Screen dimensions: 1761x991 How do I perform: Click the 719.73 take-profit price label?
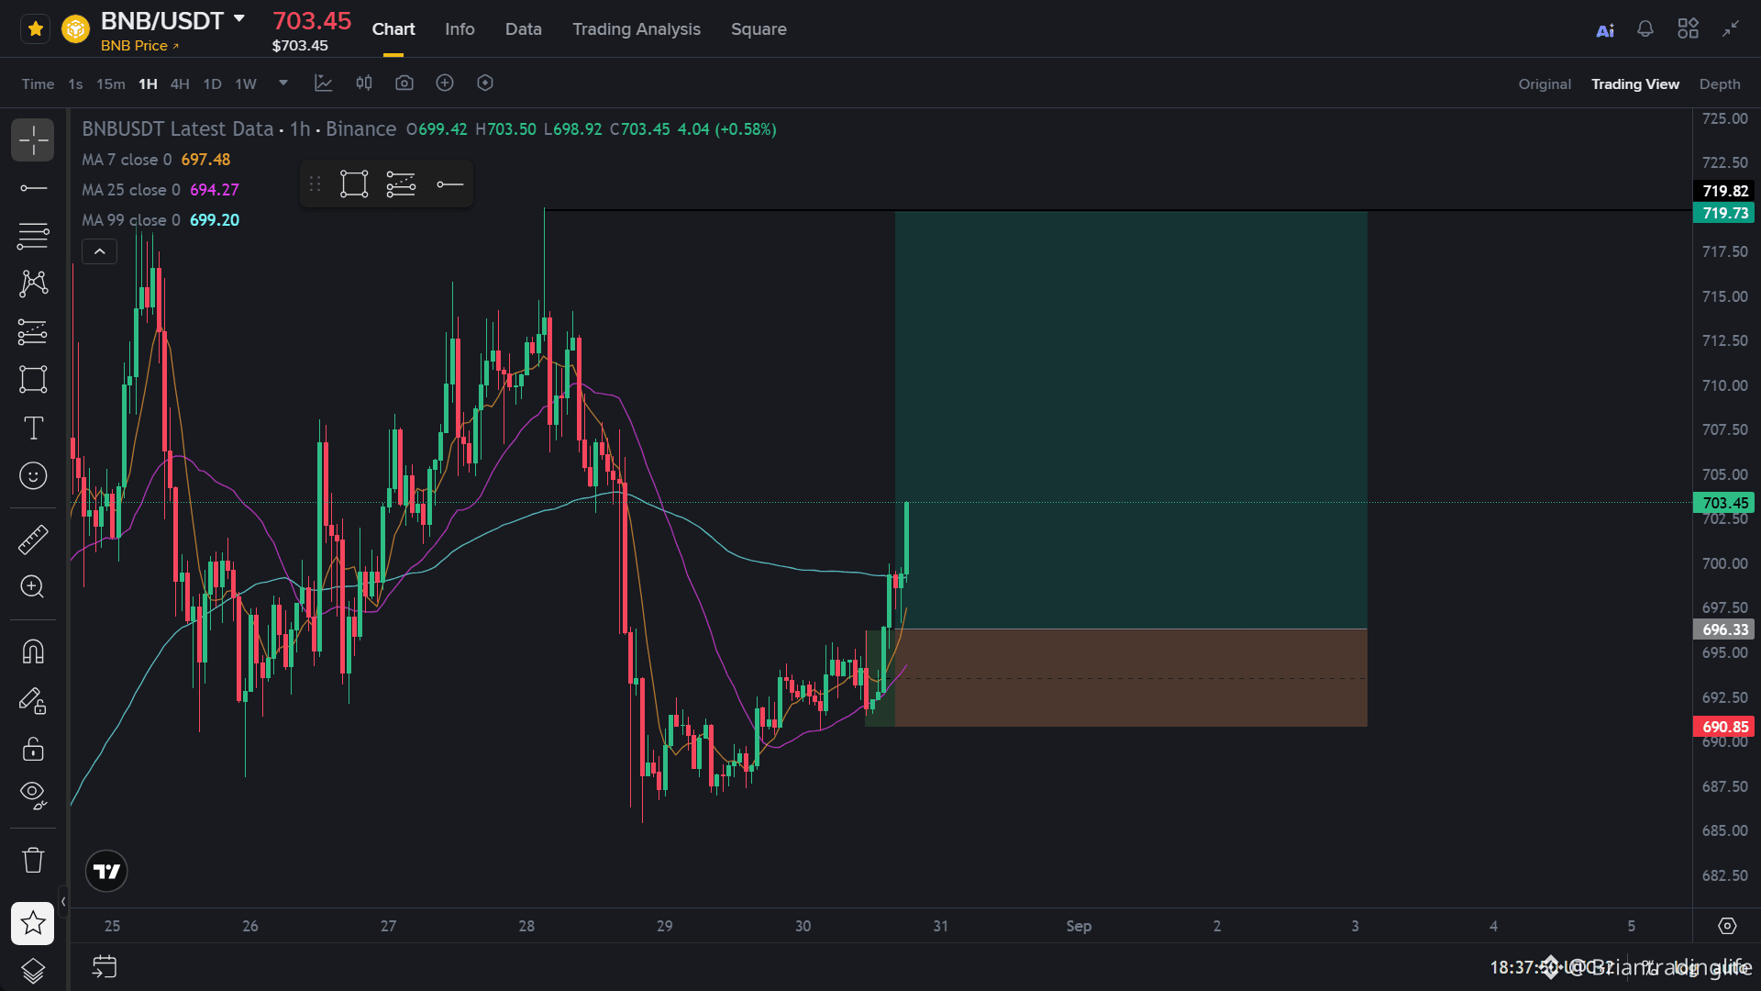pos(1723,213)
